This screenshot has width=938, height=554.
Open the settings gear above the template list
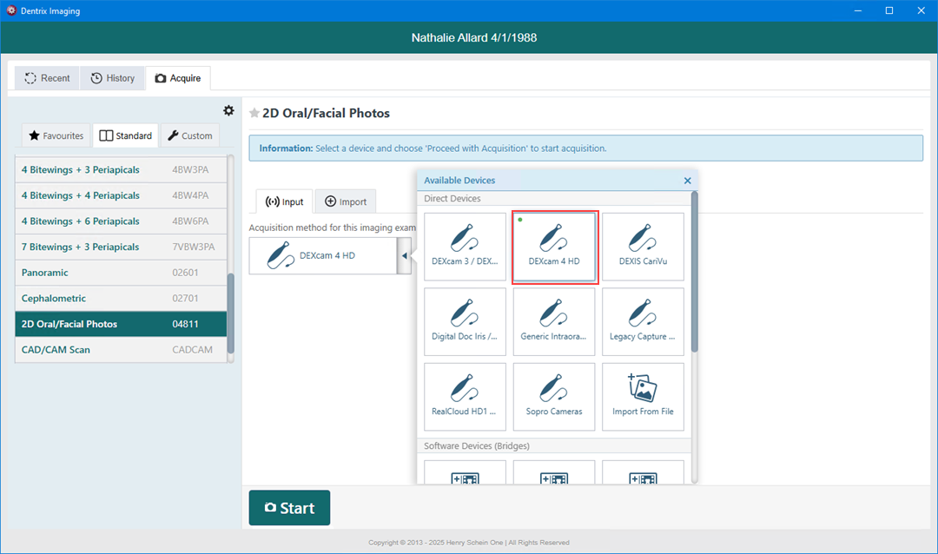coord(228,110)
